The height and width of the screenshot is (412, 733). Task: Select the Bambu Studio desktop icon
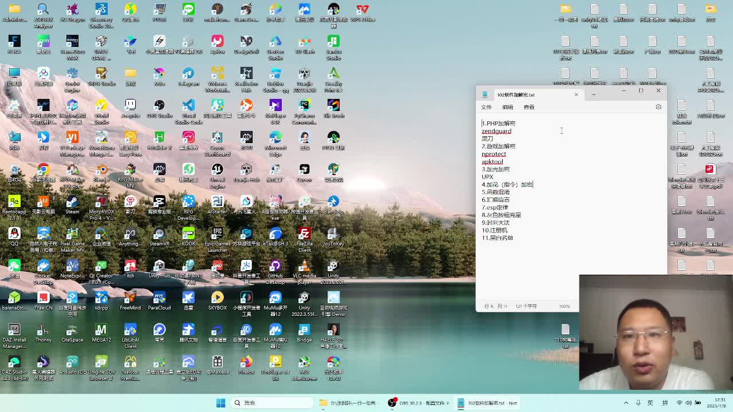pyautogui.click(x=334, y=47)
